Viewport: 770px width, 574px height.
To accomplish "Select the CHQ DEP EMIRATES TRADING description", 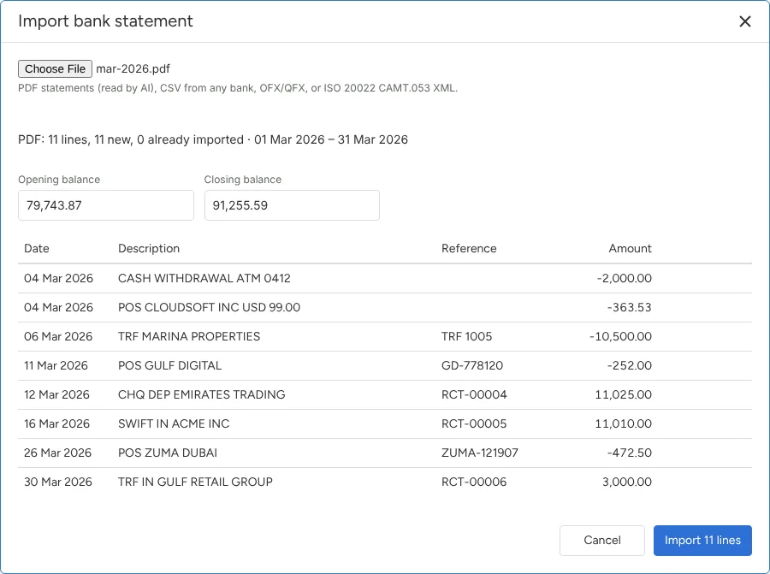I will coord(201,394).
